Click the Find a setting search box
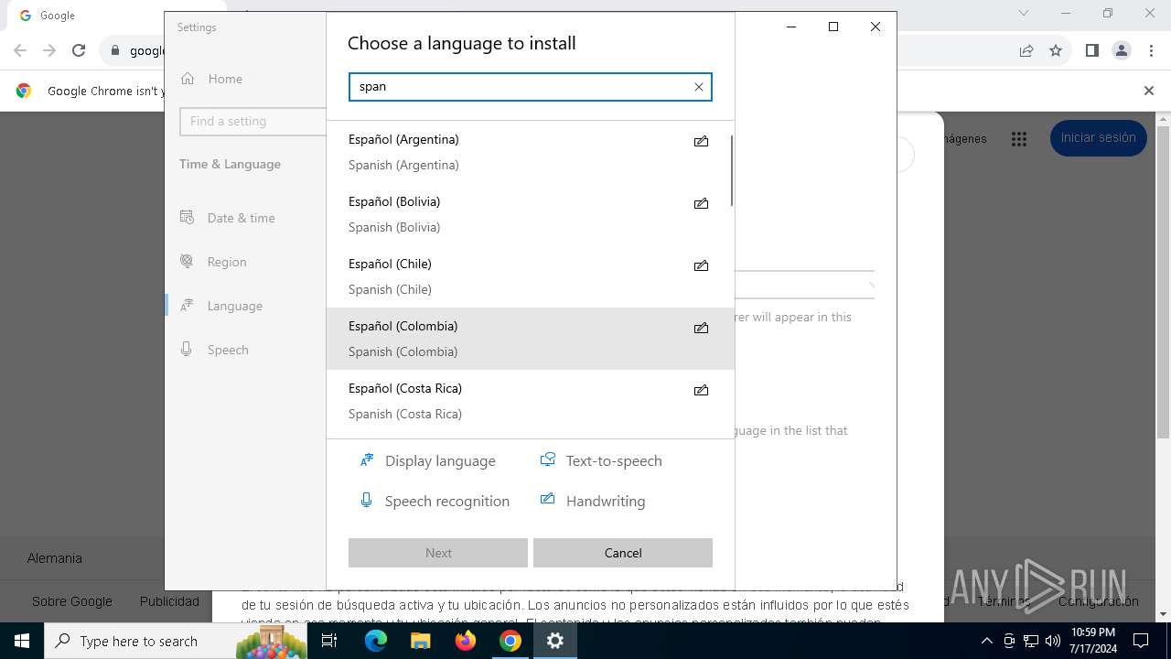Screen dimensions: 1171x659 pyautogui.click(x=253, y=121)
